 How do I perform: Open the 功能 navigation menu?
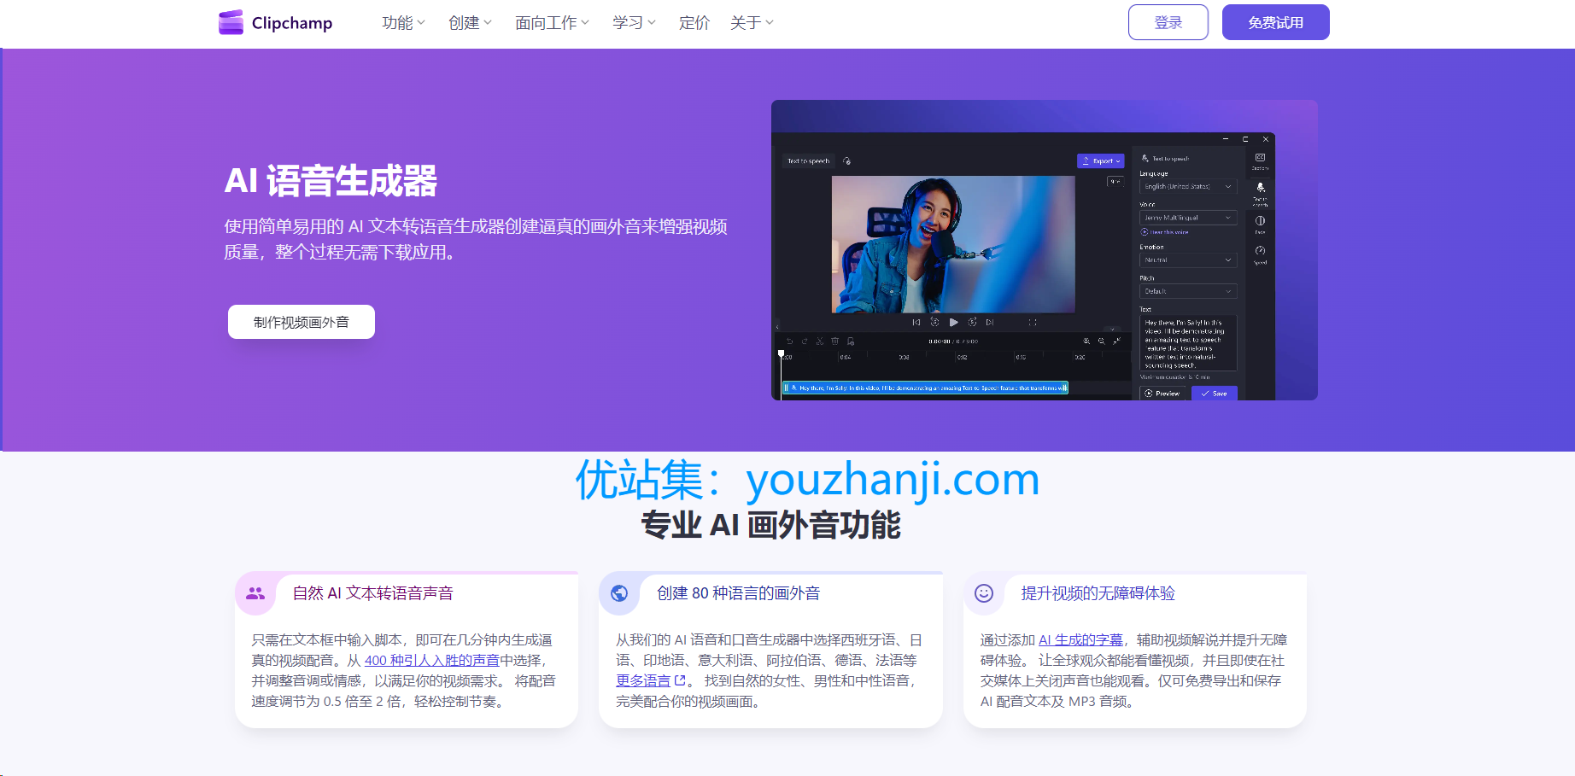(403, 23)
